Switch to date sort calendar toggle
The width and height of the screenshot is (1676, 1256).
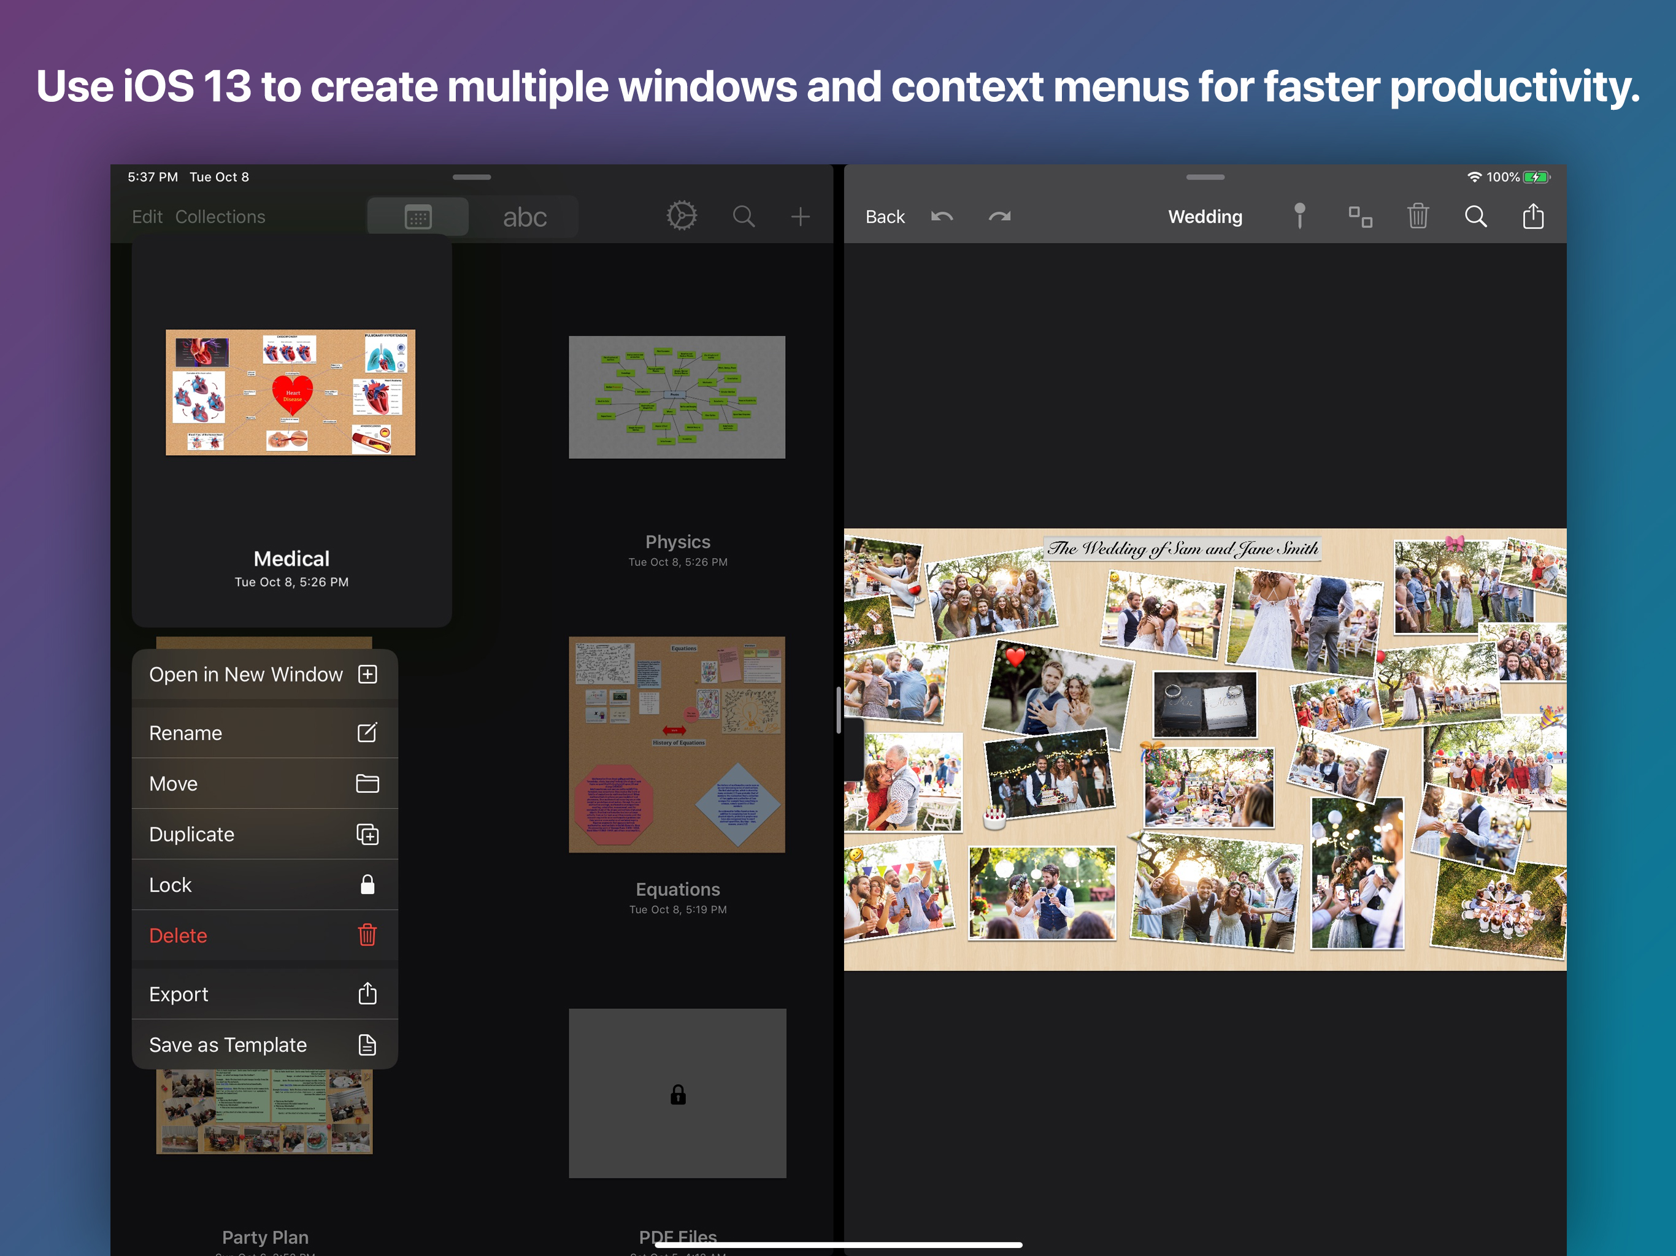click(x=418, y=218)
